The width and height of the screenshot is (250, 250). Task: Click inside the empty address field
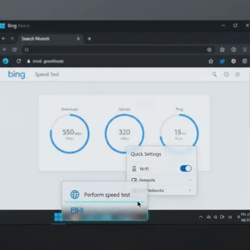[x=118, y=49]
